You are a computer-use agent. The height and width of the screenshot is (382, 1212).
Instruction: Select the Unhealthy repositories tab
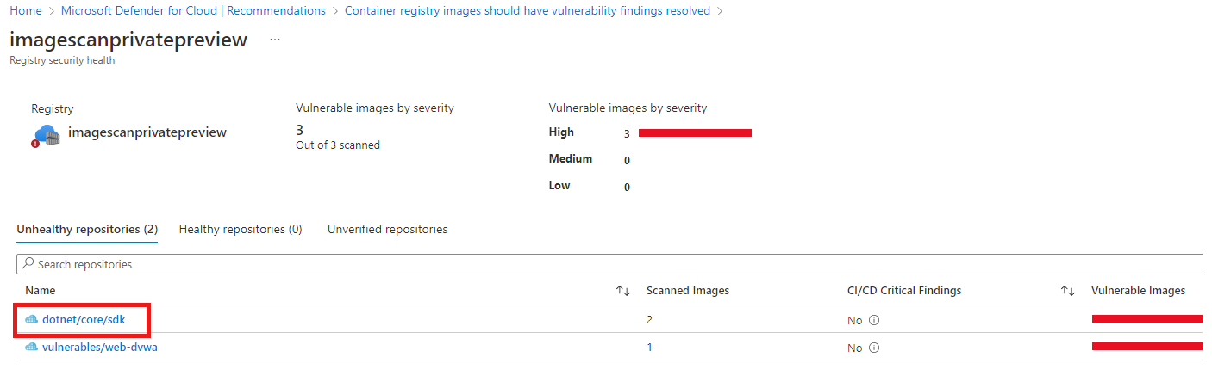(x=87, y=230)
